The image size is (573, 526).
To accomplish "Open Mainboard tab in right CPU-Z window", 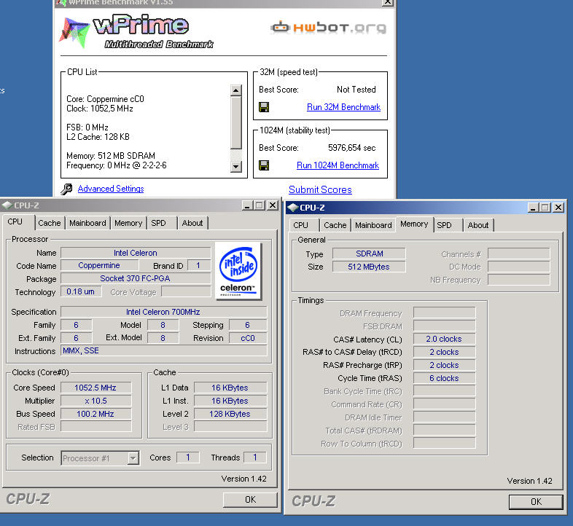I will pyautogui.click(x=373, y=225).
